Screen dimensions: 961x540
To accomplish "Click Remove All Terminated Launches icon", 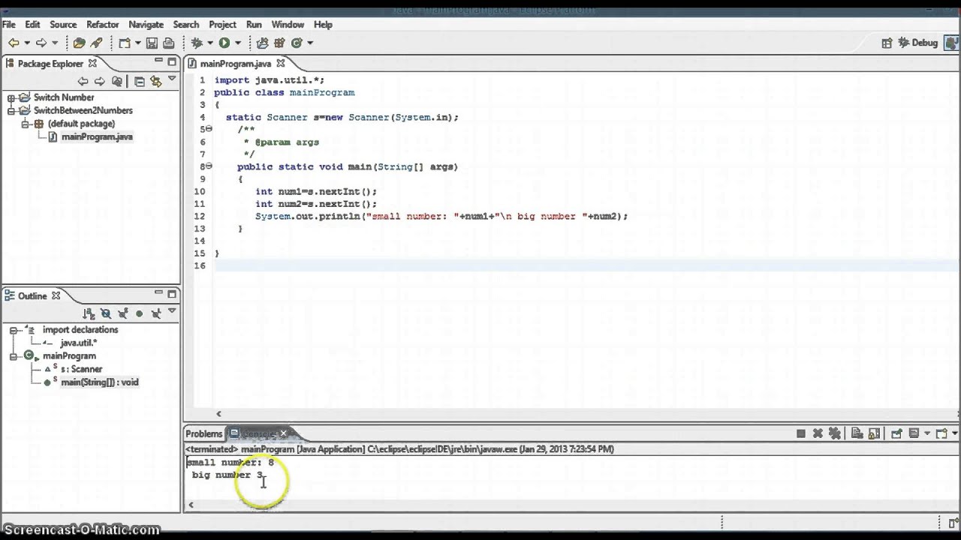I will click(835, 433).
